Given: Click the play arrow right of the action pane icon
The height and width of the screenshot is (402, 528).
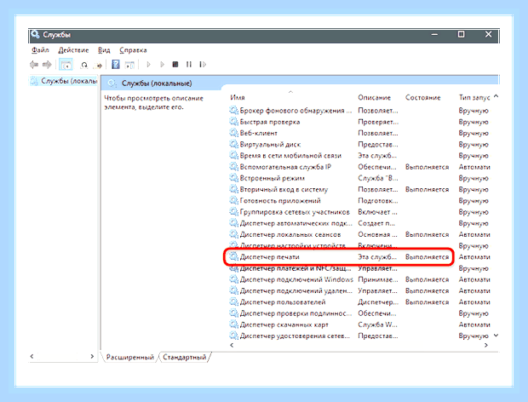Looking at the screenshot, I should pos(148,65).
